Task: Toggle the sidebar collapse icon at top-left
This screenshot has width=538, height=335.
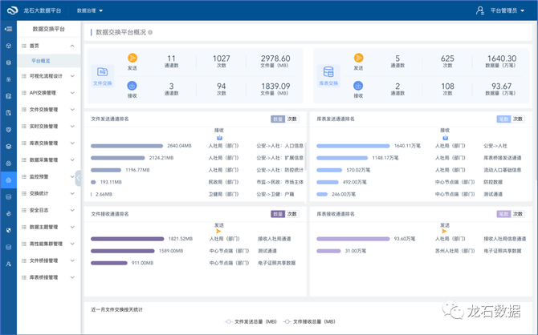Action: (8, 29)
